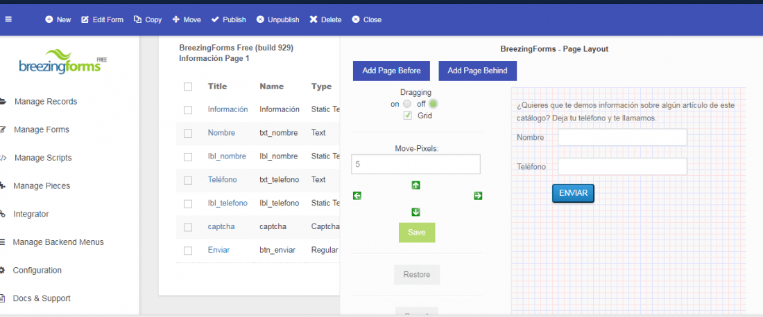
Task: Click the Configuration gear icon
Action: pyautogui.click(x=3, y=270)
